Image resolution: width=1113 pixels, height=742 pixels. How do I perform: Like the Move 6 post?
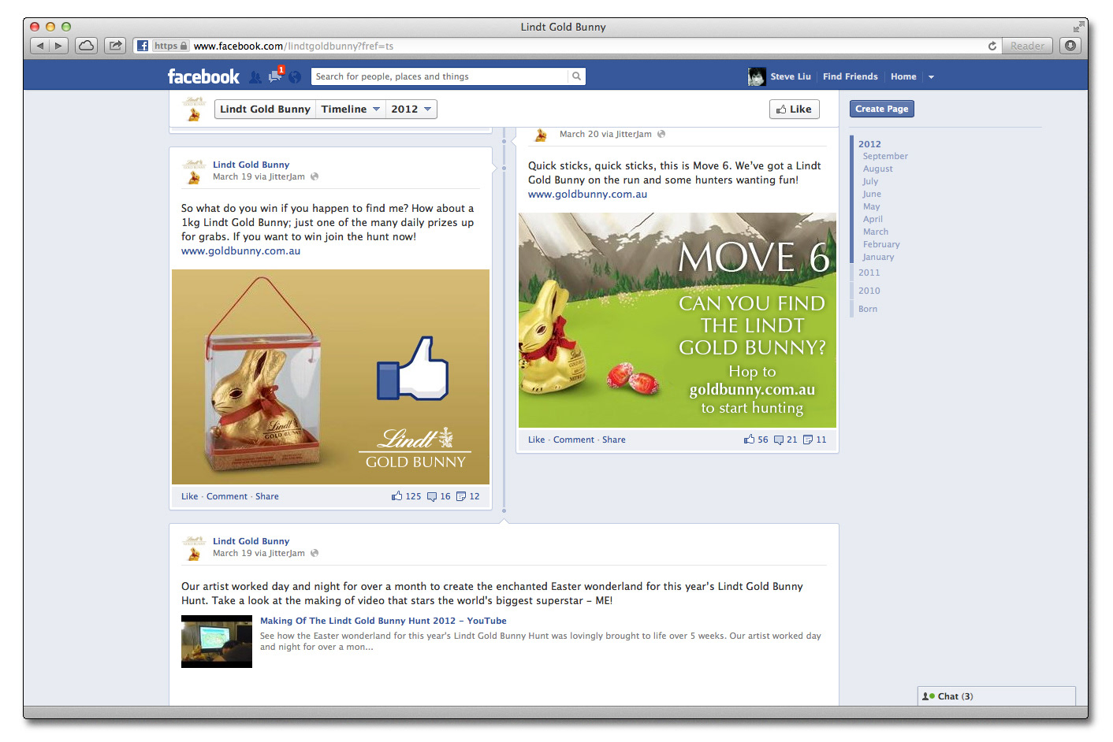pyautogui.click(x=536, y=440)
